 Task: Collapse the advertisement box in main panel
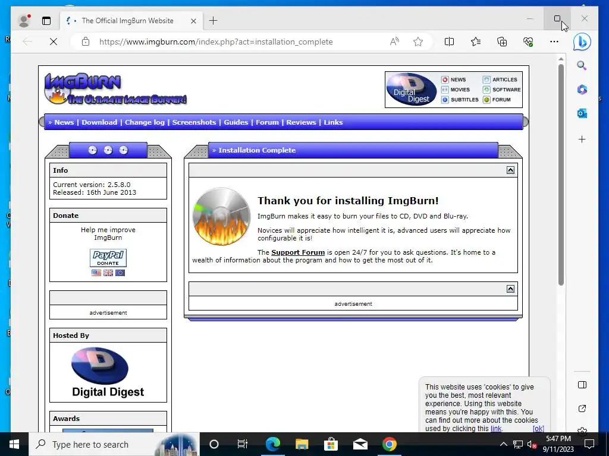[x=510, y=289]
